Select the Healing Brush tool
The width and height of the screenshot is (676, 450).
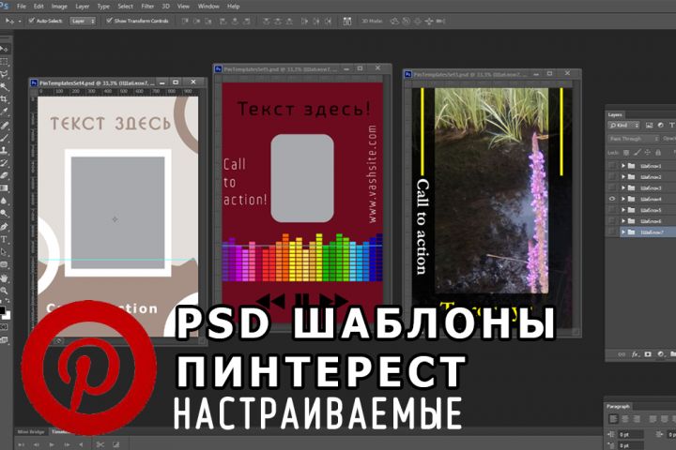[4, 126]
